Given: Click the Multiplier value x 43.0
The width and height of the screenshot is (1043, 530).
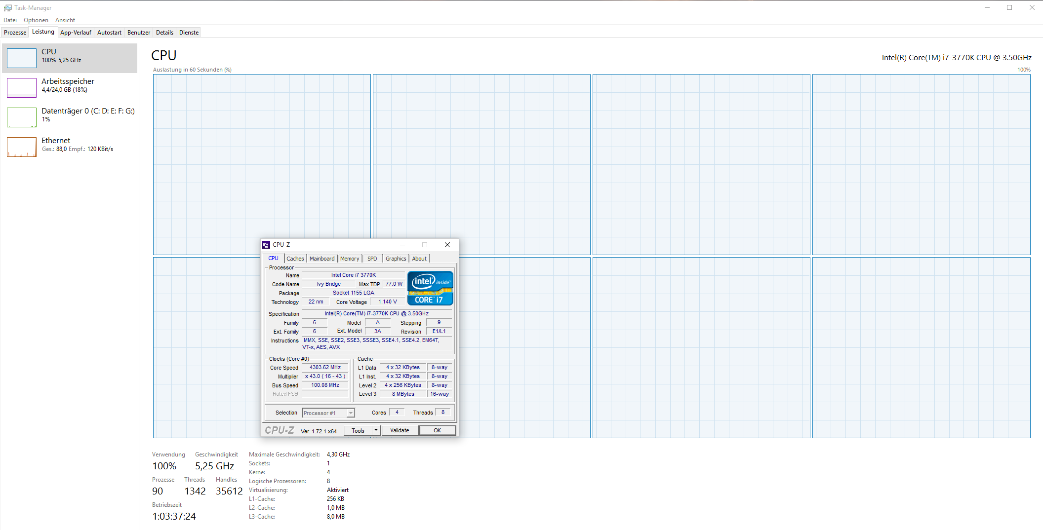Looking at the screenshot, I should (325, 377).
